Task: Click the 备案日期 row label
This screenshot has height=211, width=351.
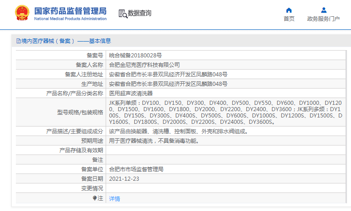Action: [x=92, y=179]
